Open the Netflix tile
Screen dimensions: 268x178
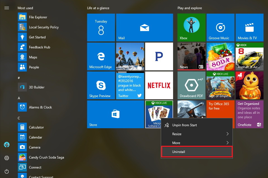pyautogui.click(x=159, y=85)
